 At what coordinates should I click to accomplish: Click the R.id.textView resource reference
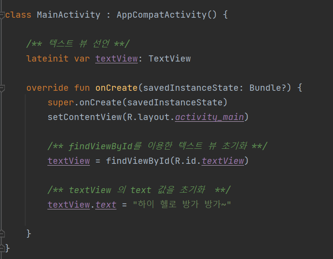(x=209, y=161)
